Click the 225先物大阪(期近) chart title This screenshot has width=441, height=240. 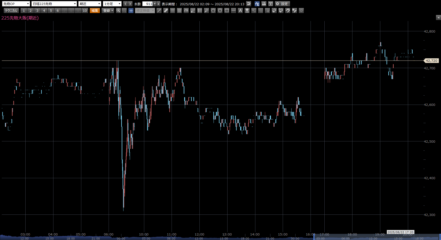pyautogui.click(x=20, y=18)
